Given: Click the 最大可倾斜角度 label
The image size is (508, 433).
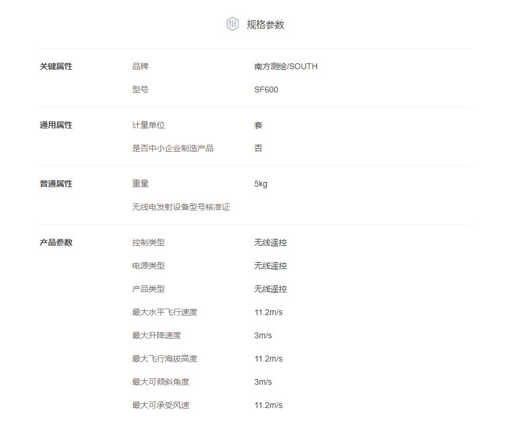Looking at the screenshot, I should click(x=160, y=382).
